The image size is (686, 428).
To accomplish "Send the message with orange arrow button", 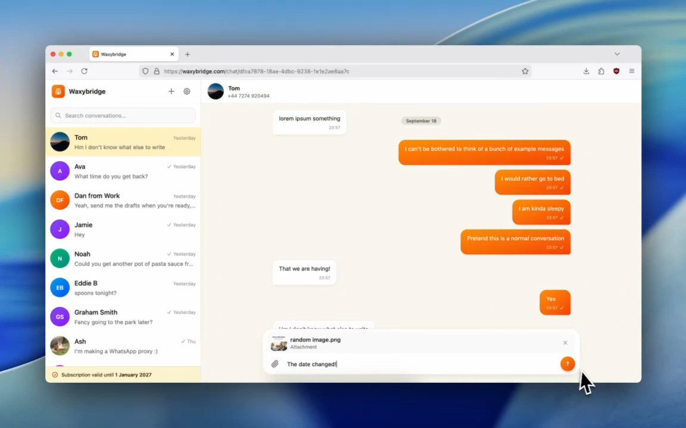I will [x=567, y=364].
